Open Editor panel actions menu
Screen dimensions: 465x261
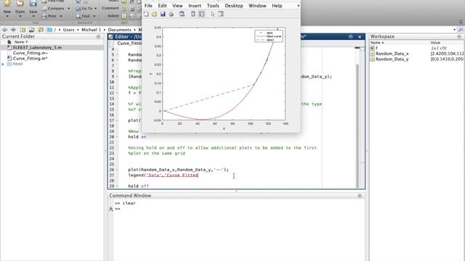coord(350,37)
